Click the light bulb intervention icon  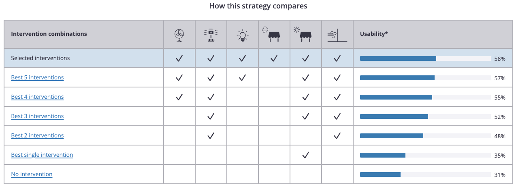[242, 36]
